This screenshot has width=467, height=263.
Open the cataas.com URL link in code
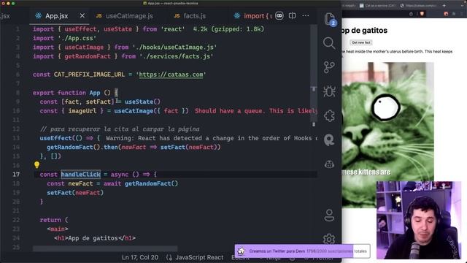[x=171, y=75]
